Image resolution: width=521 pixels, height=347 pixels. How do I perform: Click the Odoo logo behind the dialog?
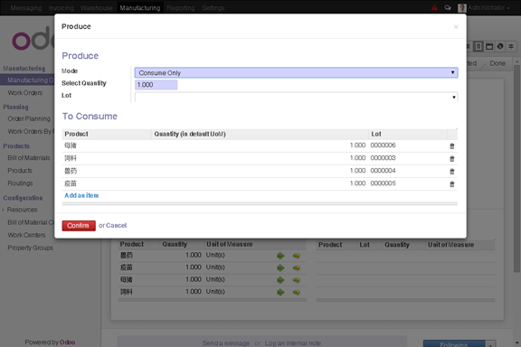(x=33, y=39)
